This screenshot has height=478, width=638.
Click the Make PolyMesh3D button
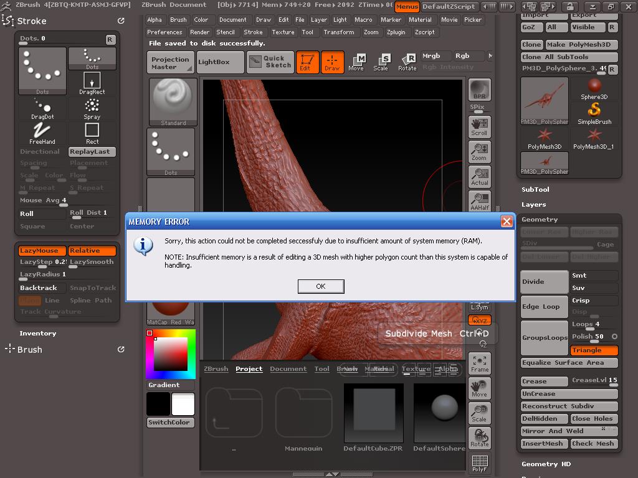click(x=581, y=45)
